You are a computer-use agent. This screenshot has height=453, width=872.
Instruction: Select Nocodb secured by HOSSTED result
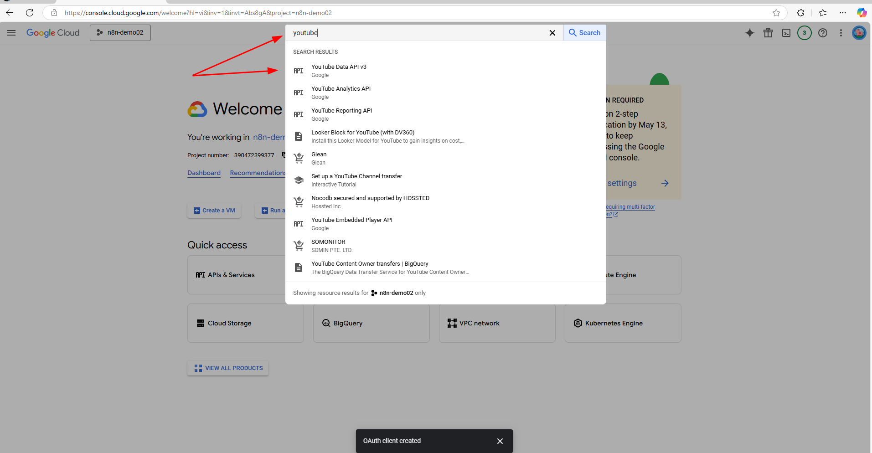coord(446,202)
